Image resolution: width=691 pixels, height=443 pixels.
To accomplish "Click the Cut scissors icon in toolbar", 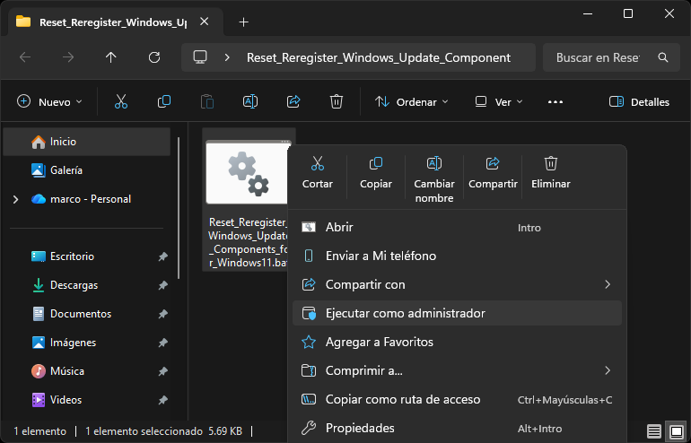I will [x=121, y=101].
